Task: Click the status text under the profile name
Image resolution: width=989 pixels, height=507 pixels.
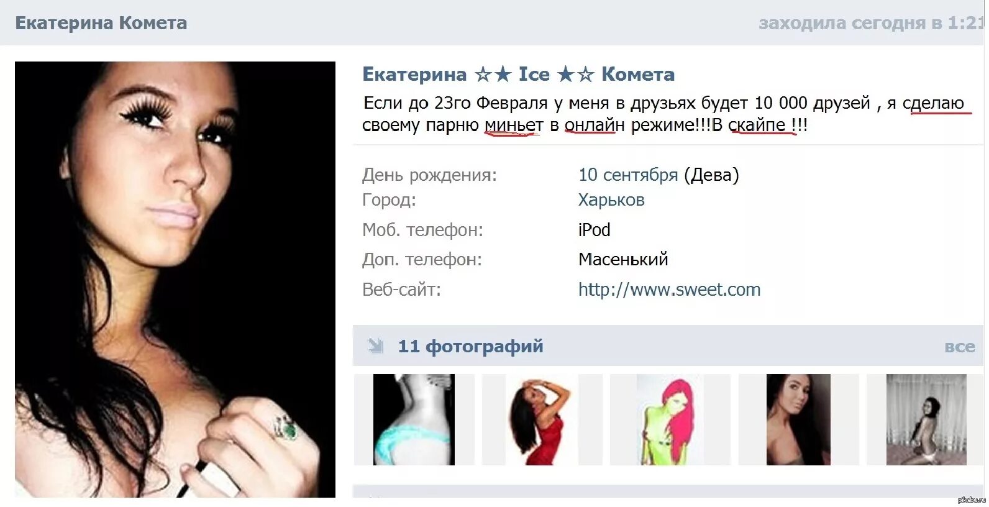Action: pos(667,114)
